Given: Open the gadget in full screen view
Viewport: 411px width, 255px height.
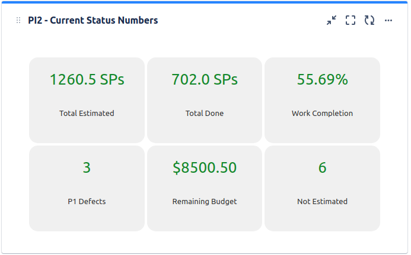Looking at the screenshot, I should pos(351,20).
